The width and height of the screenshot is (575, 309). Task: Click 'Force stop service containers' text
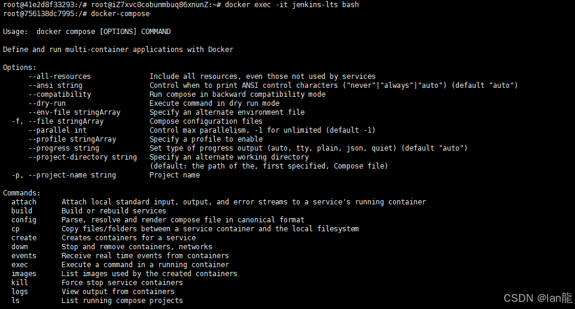pyautogui.click(x=122, y=283)
